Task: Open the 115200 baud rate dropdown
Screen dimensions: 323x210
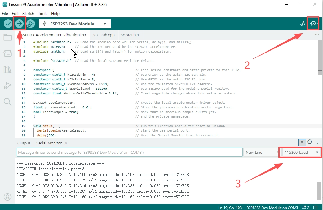Action: pos(301,152)
